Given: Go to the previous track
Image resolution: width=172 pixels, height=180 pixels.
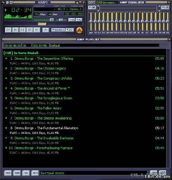Looking at the screenshot, I should 8,30.
